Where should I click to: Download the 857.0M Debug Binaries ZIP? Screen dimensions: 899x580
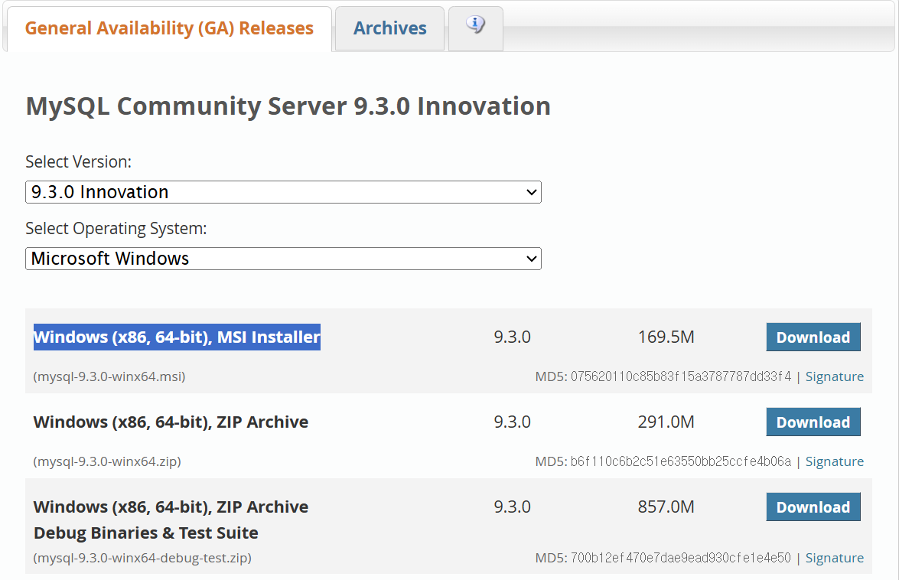[x=813, y=507]
